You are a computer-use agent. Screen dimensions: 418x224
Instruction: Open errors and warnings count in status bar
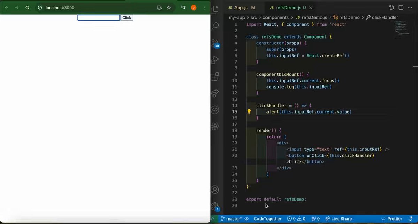coord(296,219)
